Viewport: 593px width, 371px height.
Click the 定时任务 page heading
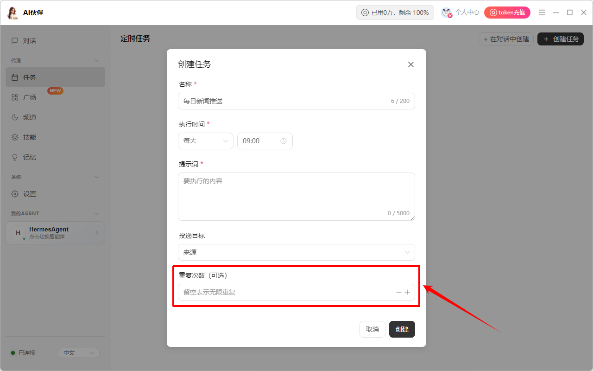point(135,38)
